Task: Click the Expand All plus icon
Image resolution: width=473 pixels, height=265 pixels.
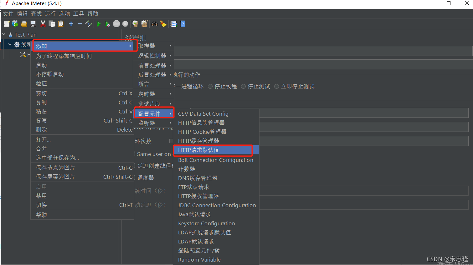Action: click(x=71, y=24)
